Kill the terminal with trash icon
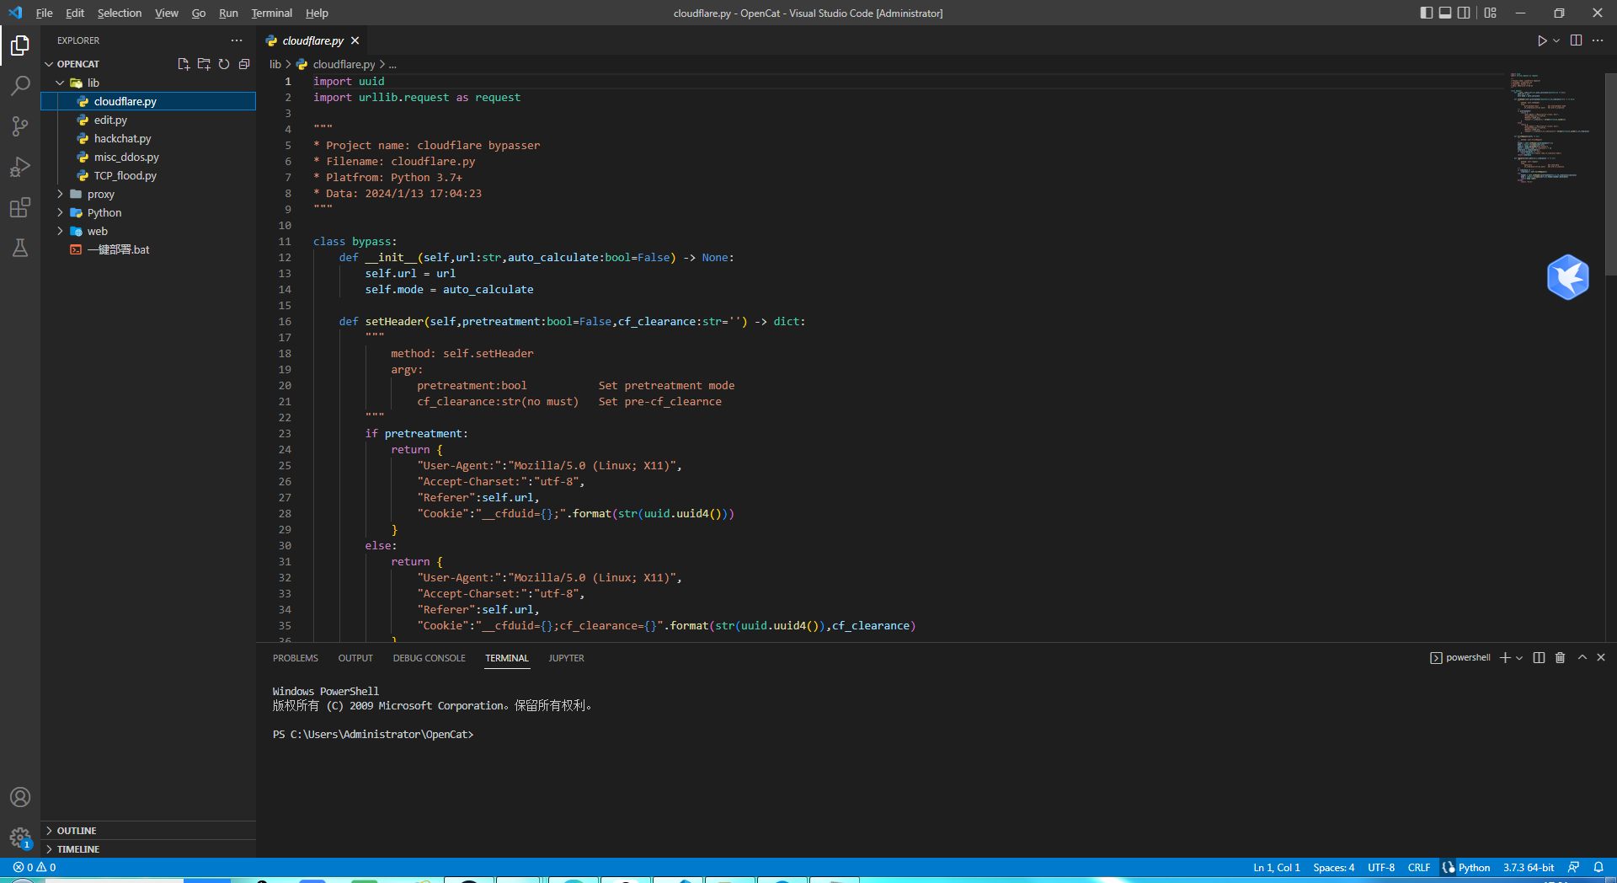Screen dimensions: 1617x883 click(x=1560, y=657)
